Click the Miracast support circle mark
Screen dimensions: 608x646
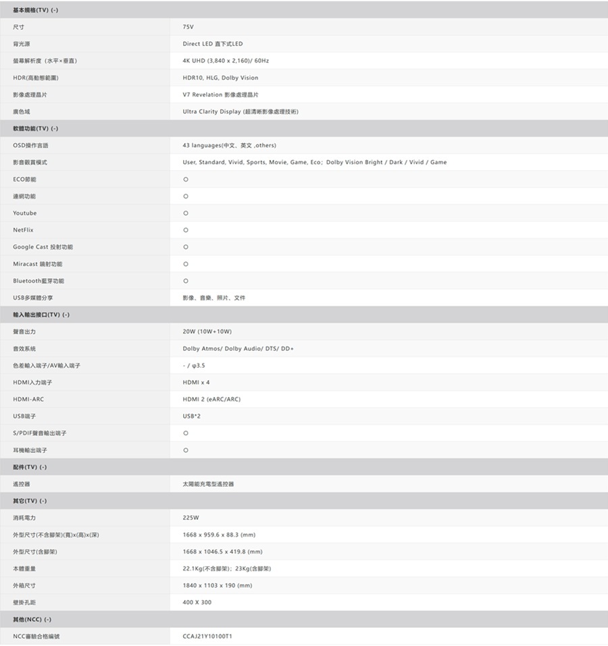click(x=186, y=264)
